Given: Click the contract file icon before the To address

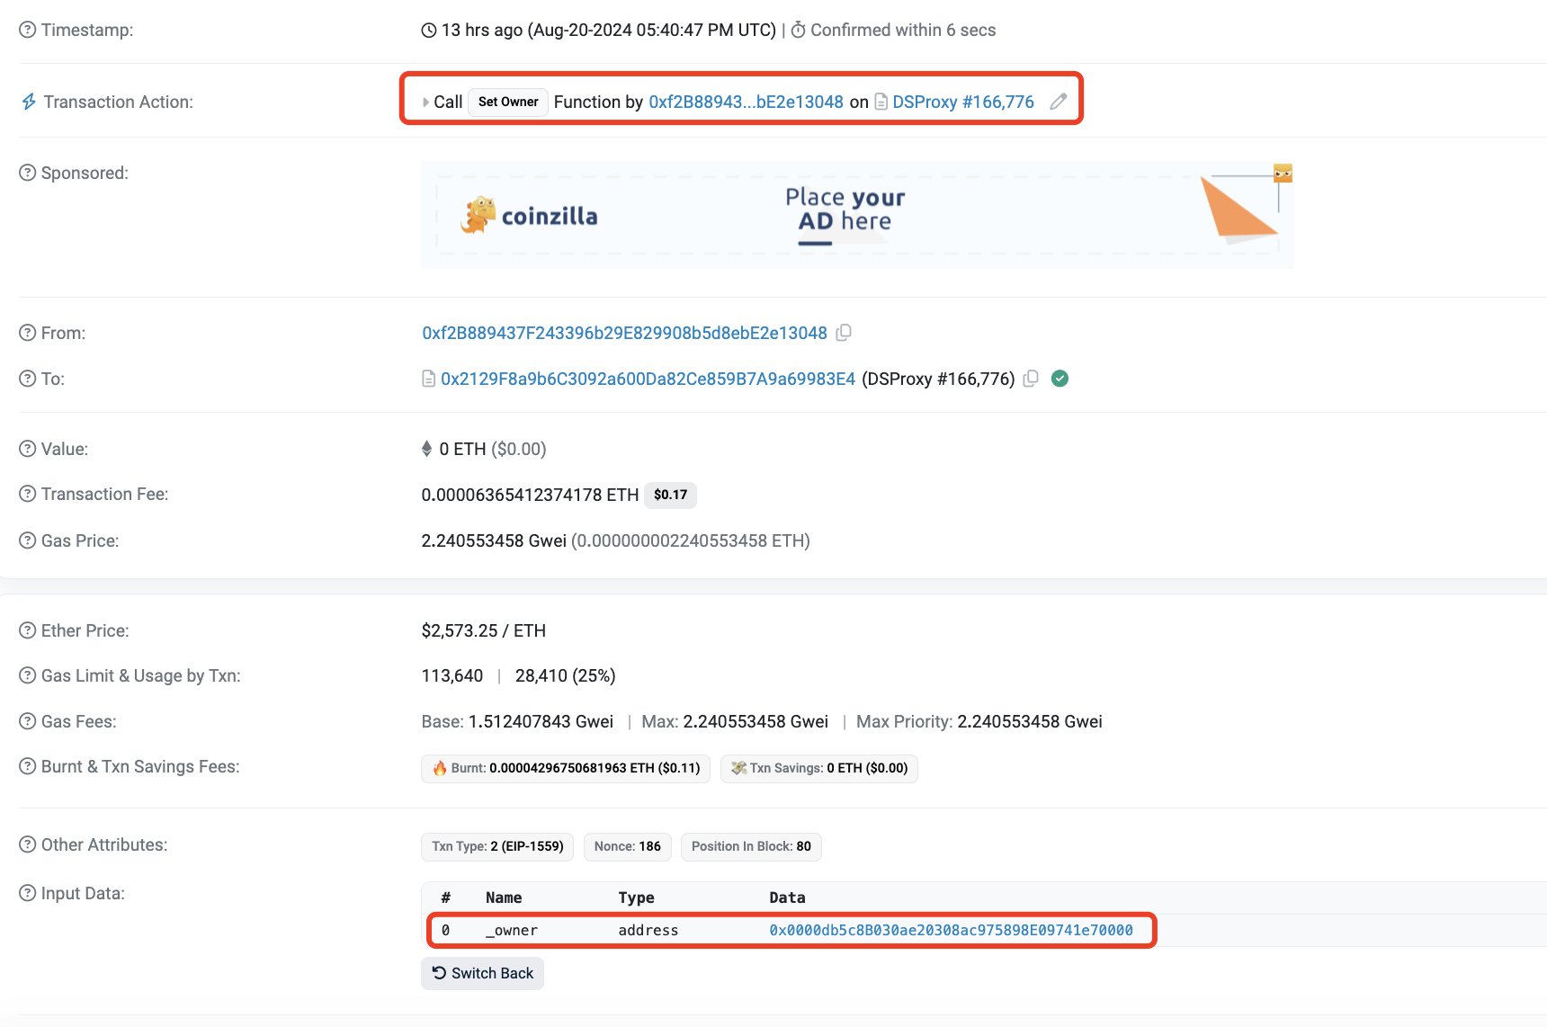Looking at the screenshot, I should click(429, 379).
